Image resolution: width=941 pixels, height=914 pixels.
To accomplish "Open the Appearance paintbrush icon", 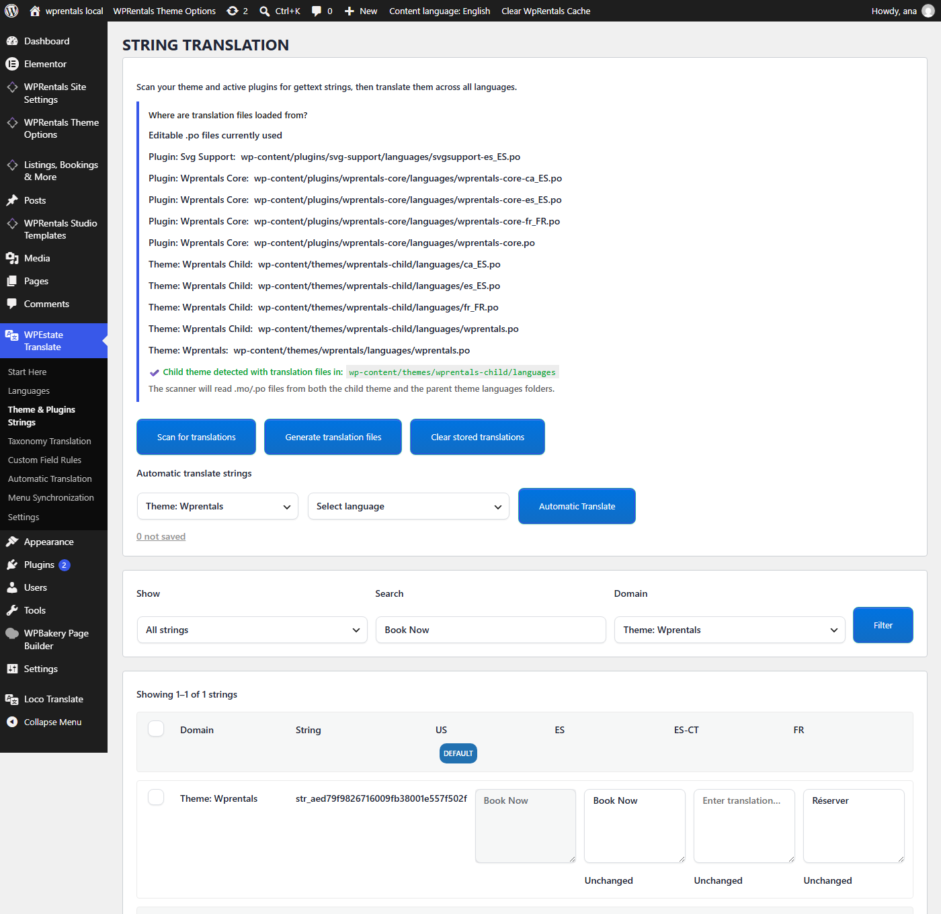I will 12,542.
